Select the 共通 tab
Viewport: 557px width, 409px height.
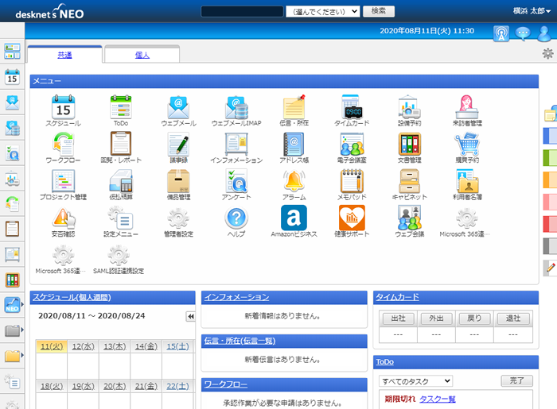(64, 55)
